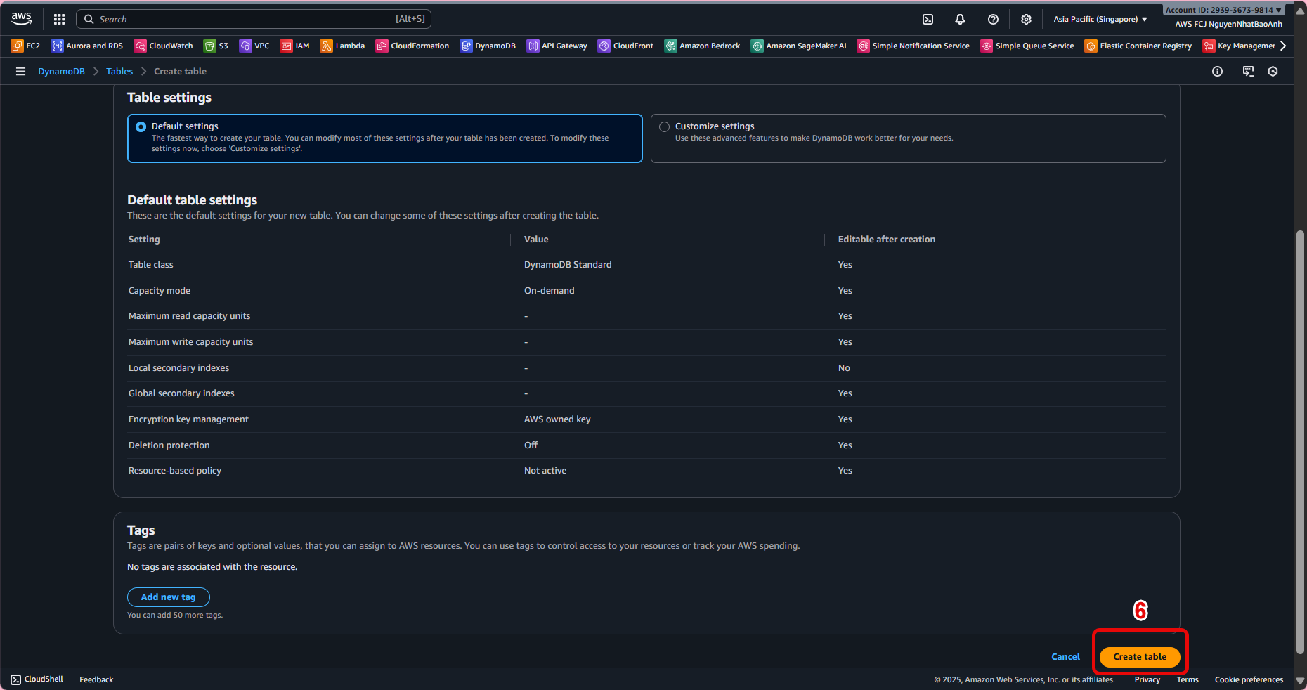Open VPC shortcut
This screenshot has height=690, width=1307.
pos(254,46)
